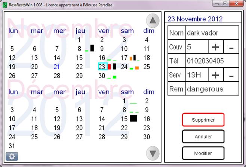Screen dimensions: 246x167
Task: Click the orange marker beside November 24
Action: (x=137, y=68)
